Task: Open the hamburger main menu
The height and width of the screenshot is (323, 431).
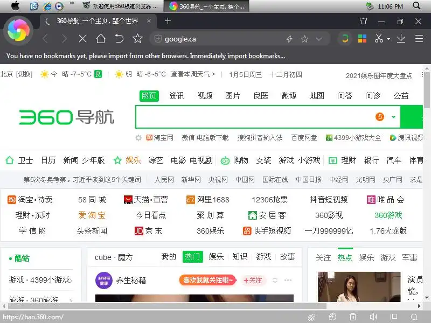Action: click(419, 39)
